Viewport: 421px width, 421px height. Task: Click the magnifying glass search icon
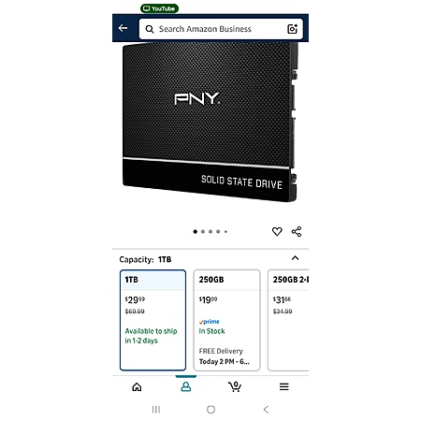[x=150, y=29]
